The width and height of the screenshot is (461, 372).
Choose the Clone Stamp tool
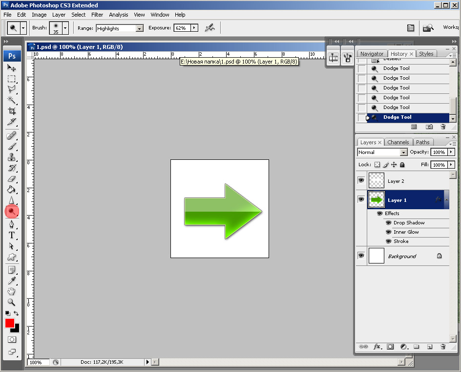(x=11, y=157)
